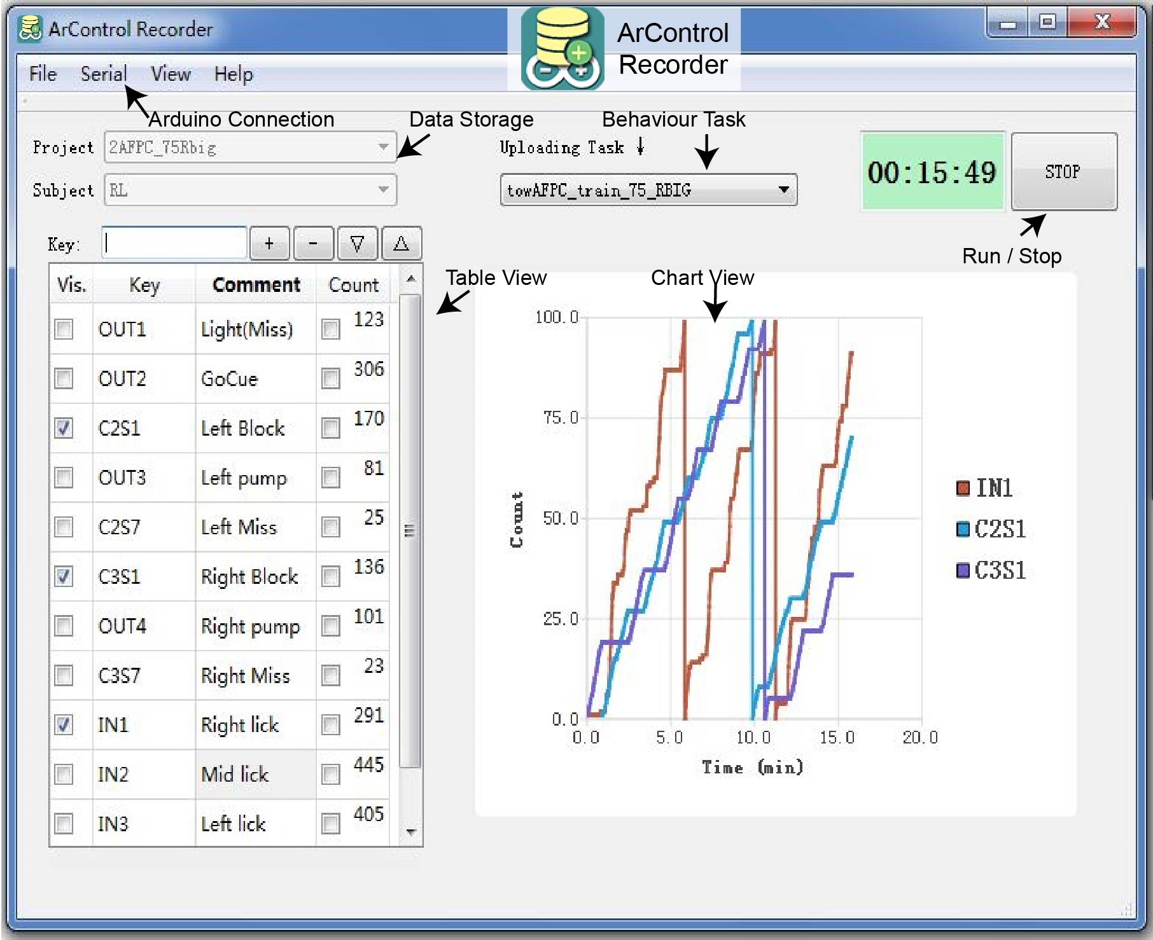Screen dimensions: 1153x940
Task: Open the behaviour task dropdown towAFPC_train_75_RBIG
Action: coord(648,190)
